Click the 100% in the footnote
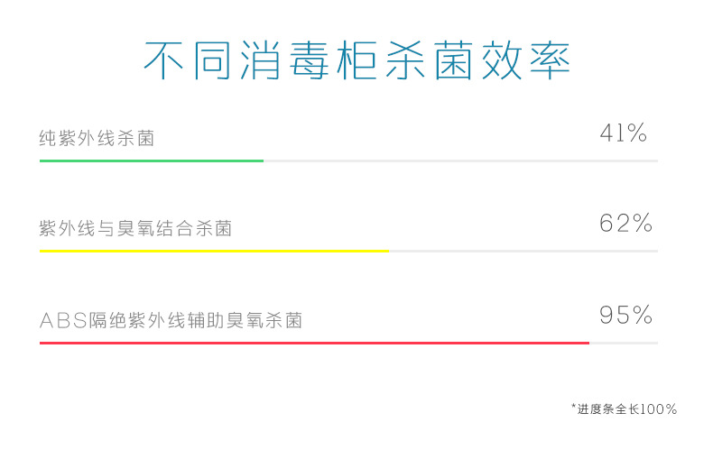 [x=658, y=409]
